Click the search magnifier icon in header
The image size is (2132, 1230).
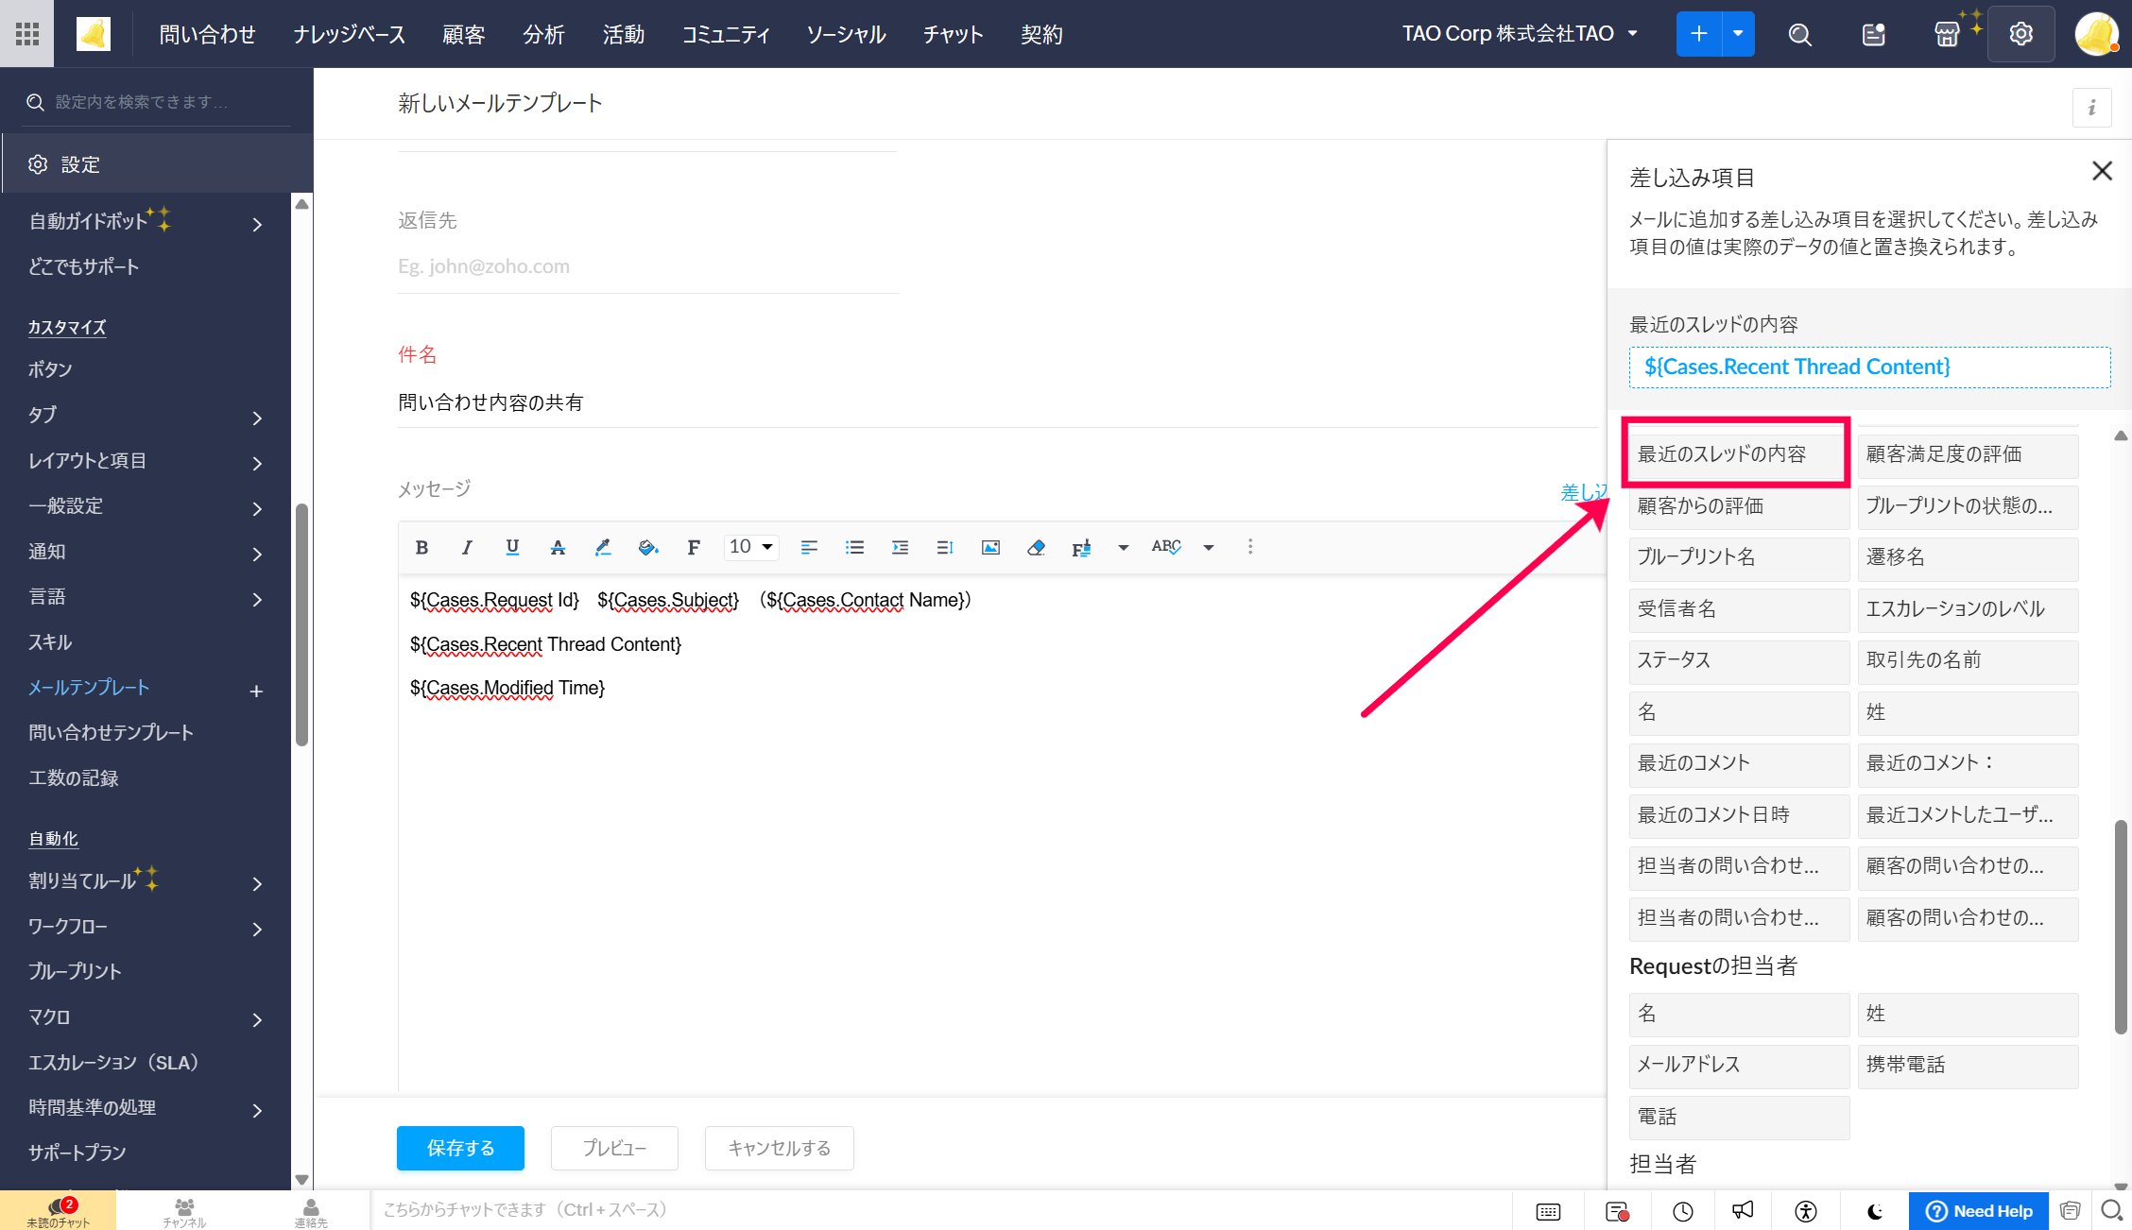(x=1799, y=34)
